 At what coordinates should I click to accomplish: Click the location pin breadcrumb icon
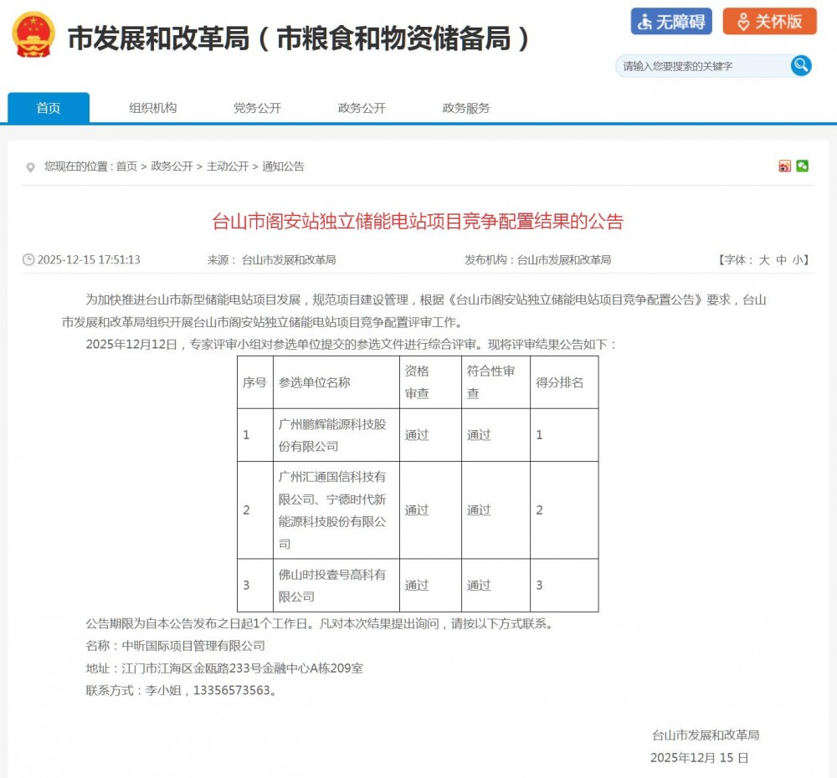(31, 167)
